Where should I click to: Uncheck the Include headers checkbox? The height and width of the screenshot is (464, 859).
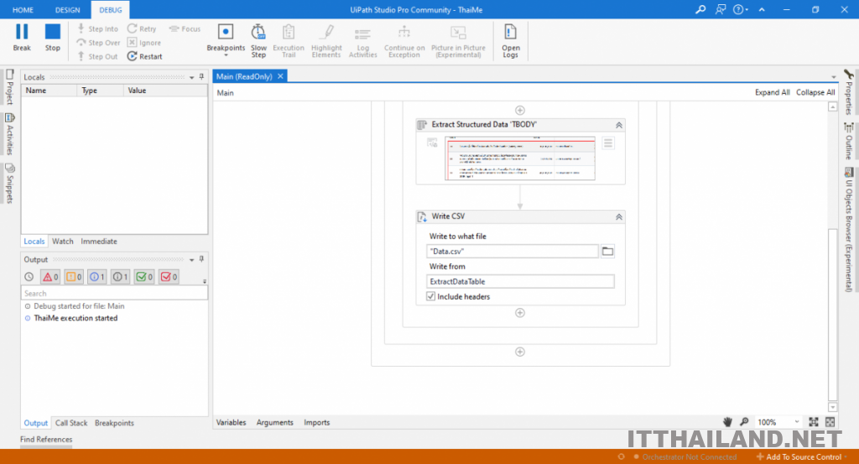point(430,296)
